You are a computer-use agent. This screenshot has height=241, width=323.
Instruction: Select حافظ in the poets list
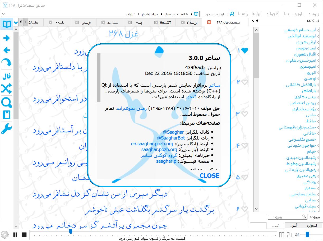pos(311,121)
